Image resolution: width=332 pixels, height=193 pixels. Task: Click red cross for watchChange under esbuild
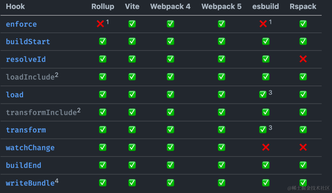click(x=266, y=147)
